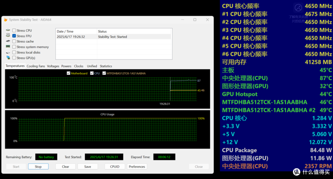Click the Date / Time column header
This screenshot has height=179, width=333.
click(76, 31)
